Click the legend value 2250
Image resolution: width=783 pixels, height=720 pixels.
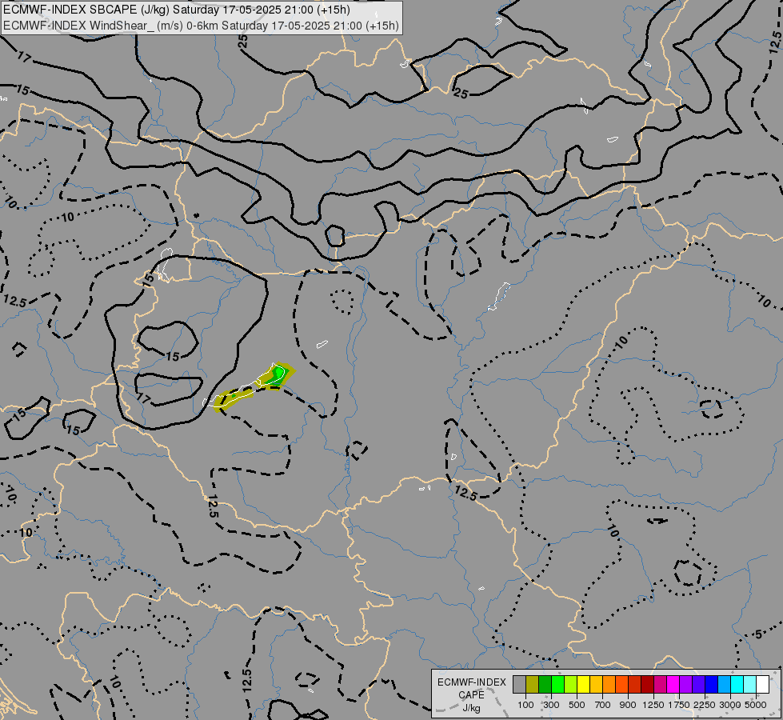(x=705, y=705)
